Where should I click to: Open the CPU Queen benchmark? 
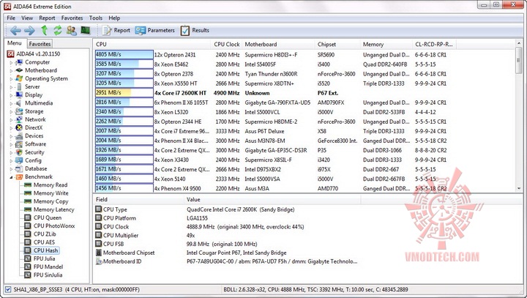point(48,217)
